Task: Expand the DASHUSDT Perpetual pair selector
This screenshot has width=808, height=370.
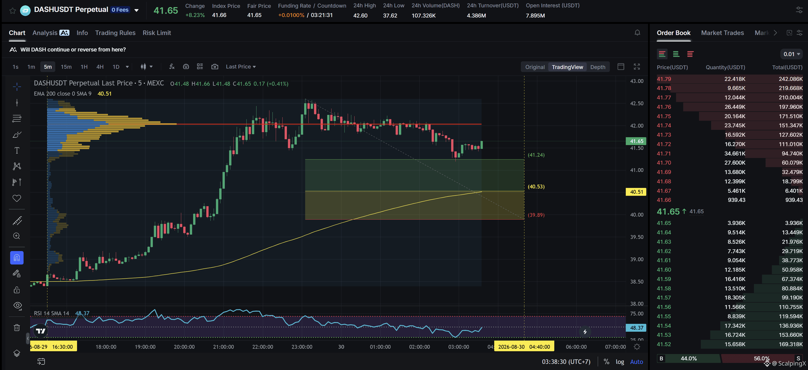Action: pos(136,10)
